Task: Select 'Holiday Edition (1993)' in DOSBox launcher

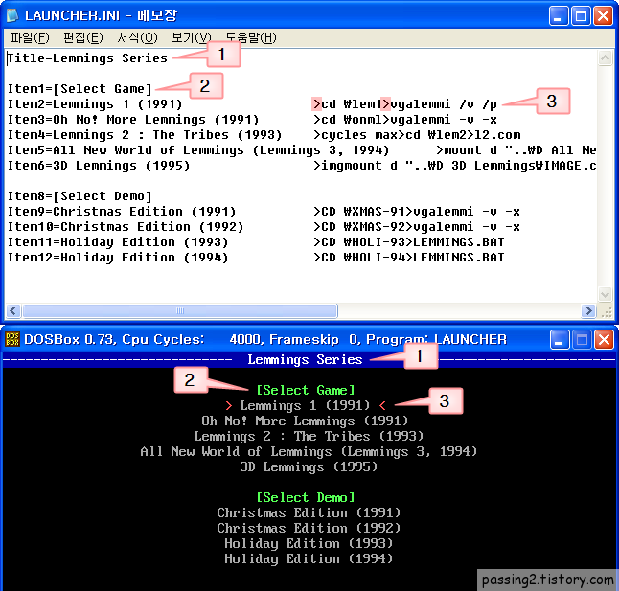Action: pos(309,544)
